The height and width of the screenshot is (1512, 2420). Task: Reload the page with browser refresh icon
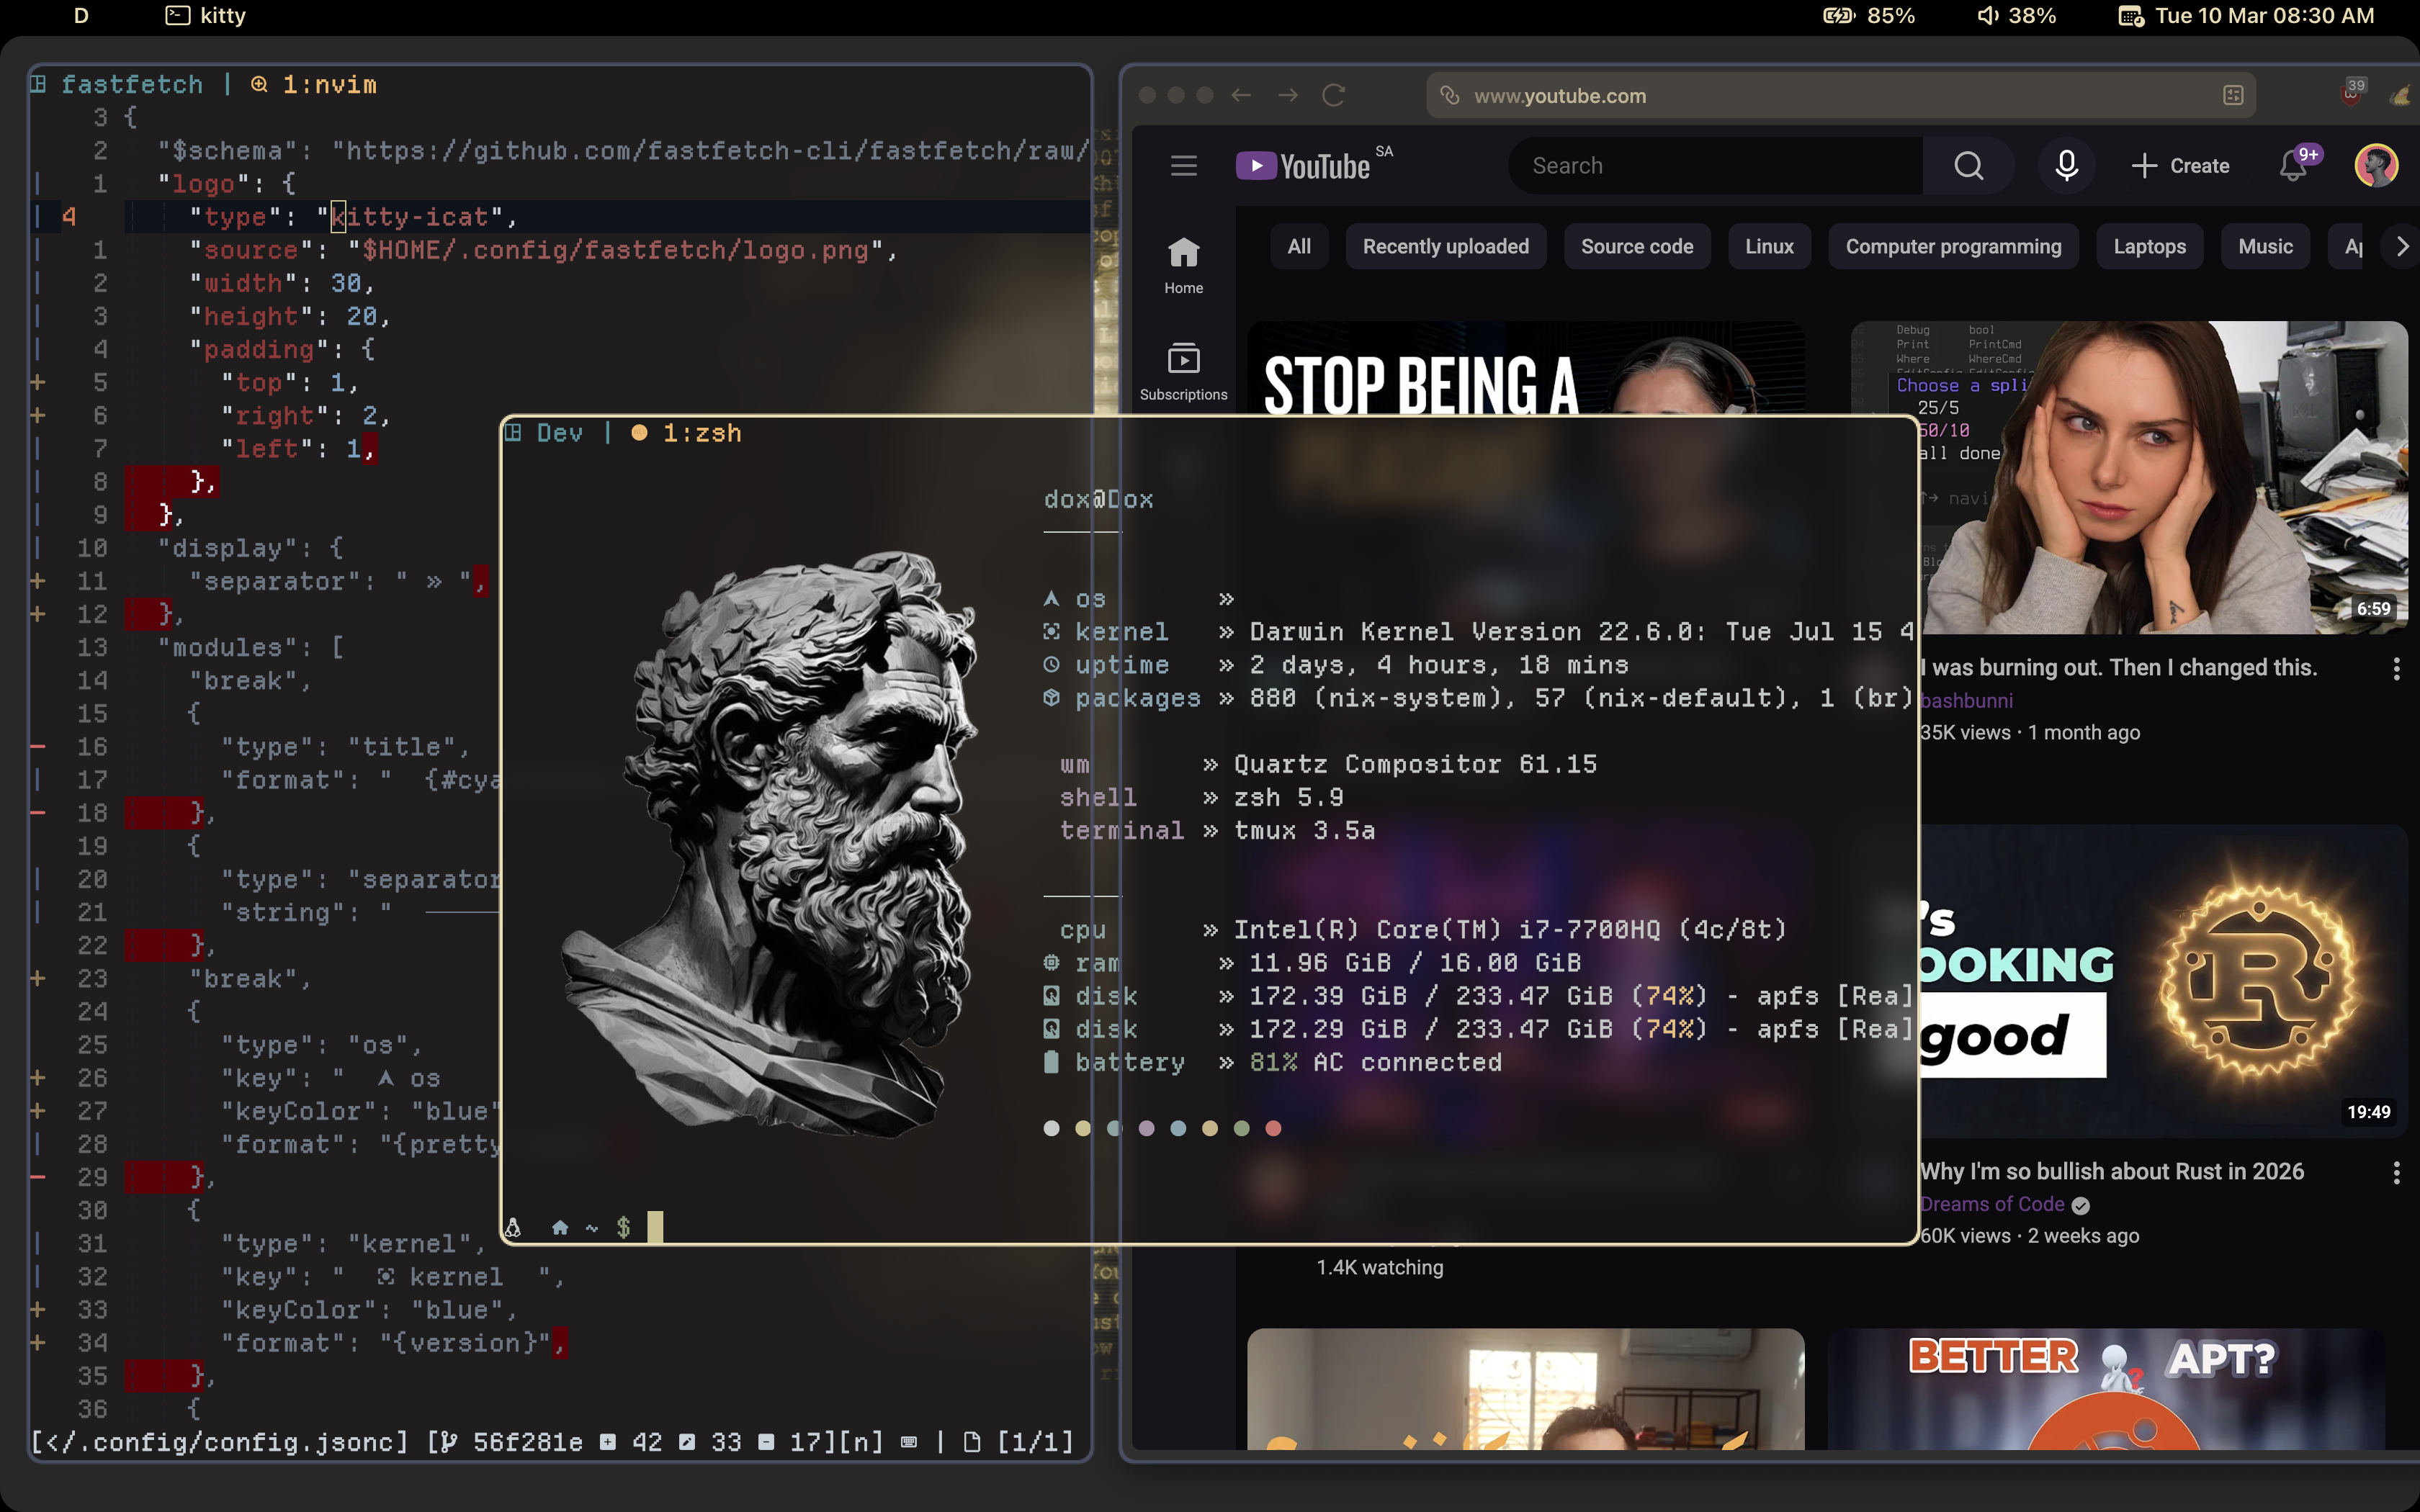coord(1334,96)
